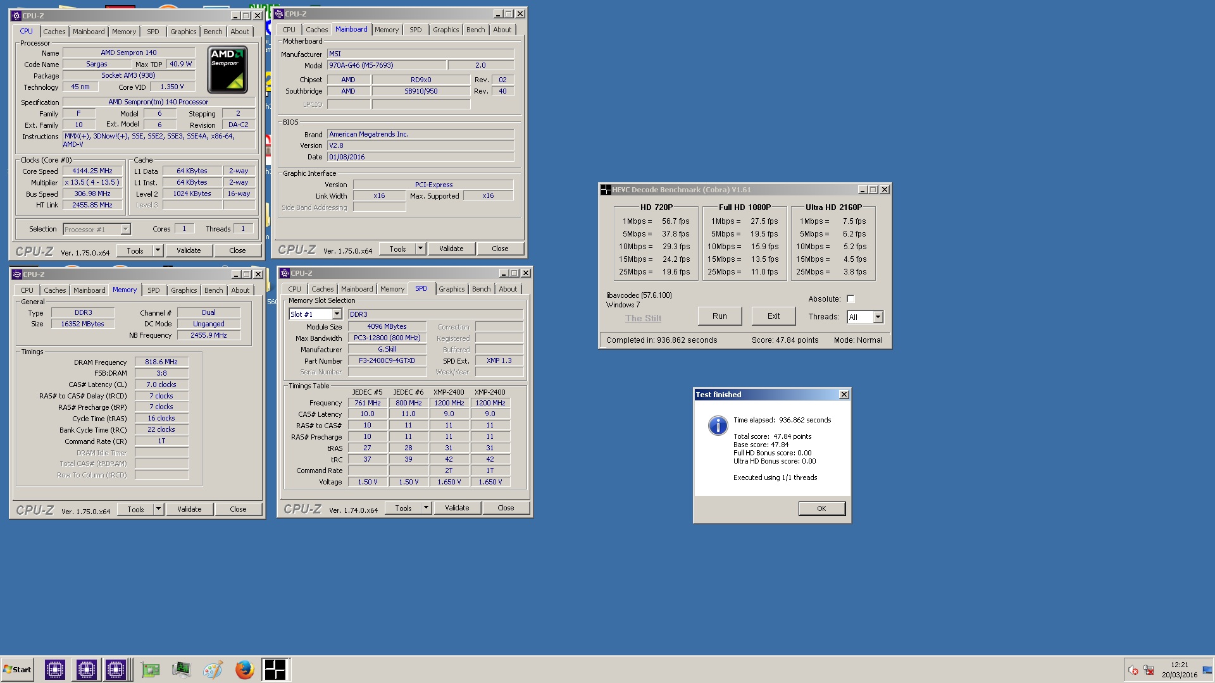1215x683 pixels.
Task: Expand Tools arrow in CPU-Z Memory window
Action: (x=158, y=509)
